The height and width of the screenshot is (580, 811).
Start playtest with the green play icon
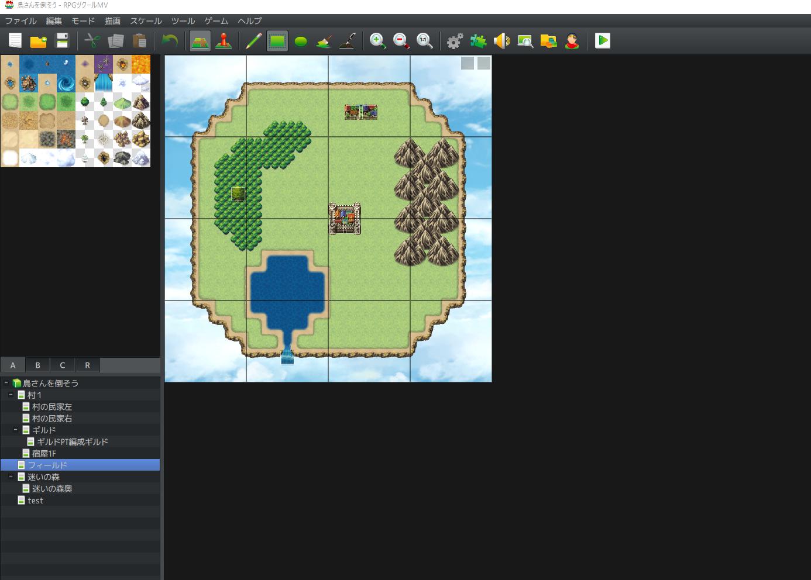(603, 41)
